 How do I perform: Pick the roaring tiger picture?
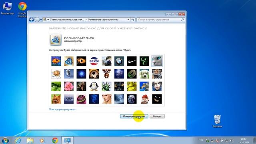[x=157, y=74]
